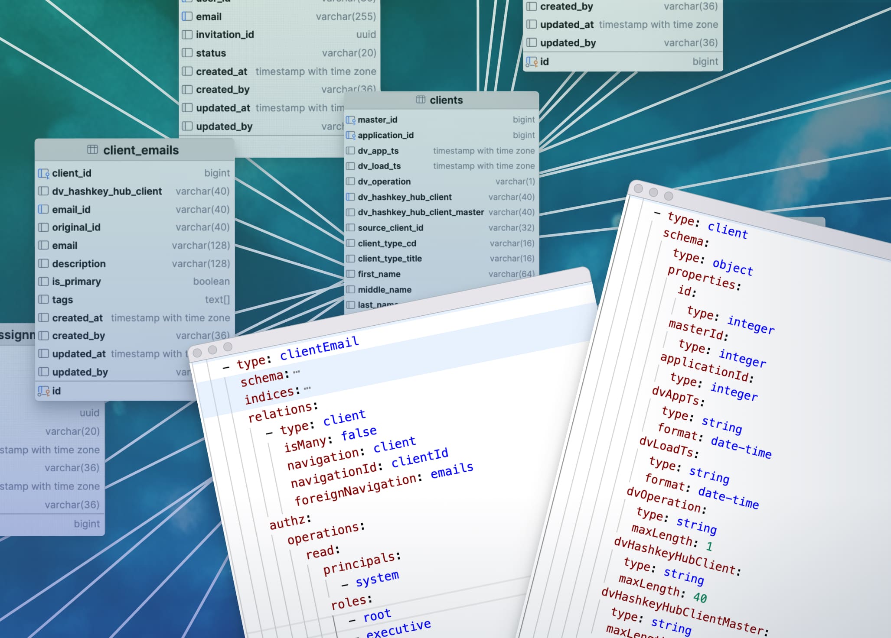Click the master_id key column icon
This screenshot has height=638, width=891.
tap(350, 120)
